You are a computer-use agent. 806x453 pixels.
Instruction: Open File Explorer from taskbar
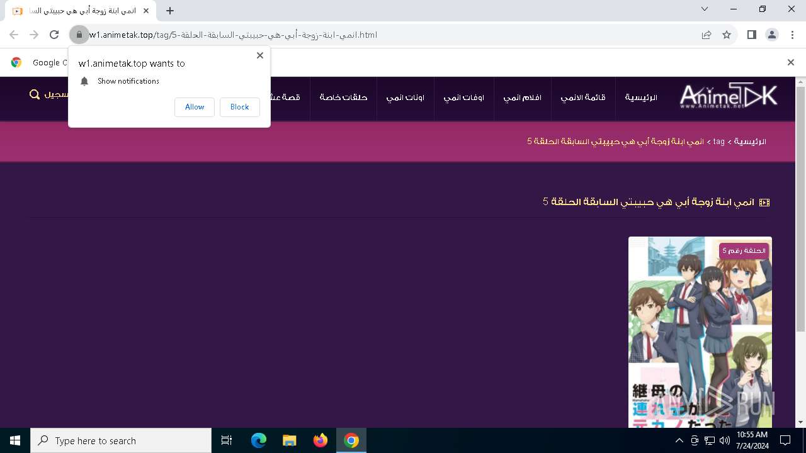click(x=290, y=440)
